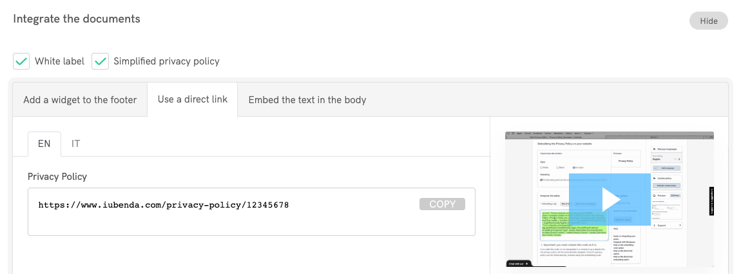Click the Add Language button in video preview
This screenshot has width=741, height=274.
point(667,167)
